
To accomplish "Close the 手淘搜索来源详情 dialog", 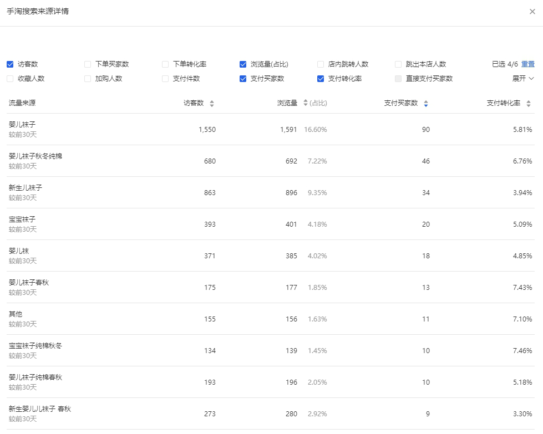I will click(x=532, y=12).
